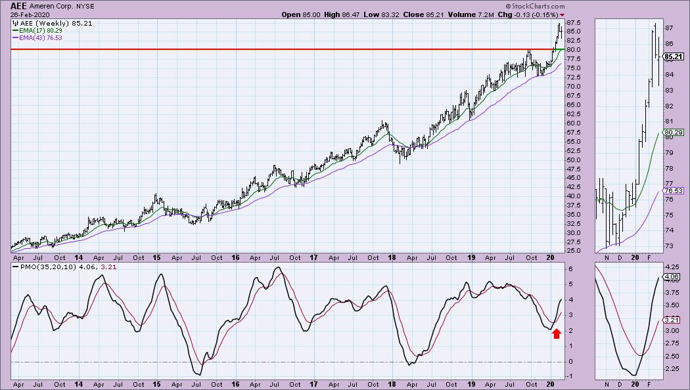
Task: Click the 18 year label on price chart axis
Action: coord(392,257)
